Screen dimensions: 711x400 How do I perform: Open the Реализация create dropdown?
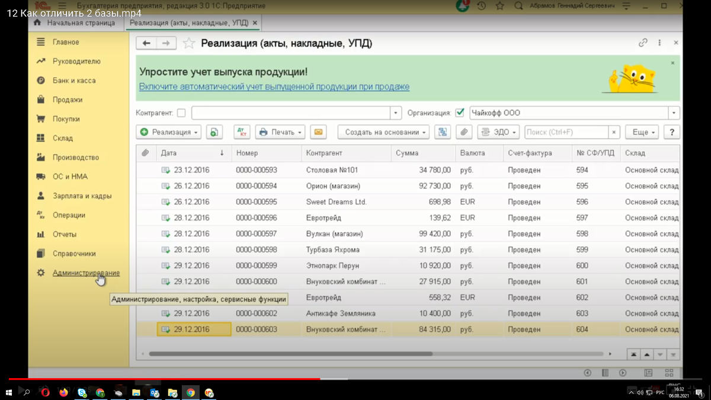point(169,132)
